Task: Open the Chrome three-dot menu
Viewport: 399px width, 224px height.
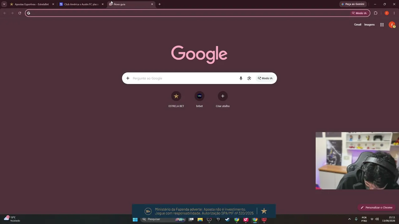Action: (394, 13)
